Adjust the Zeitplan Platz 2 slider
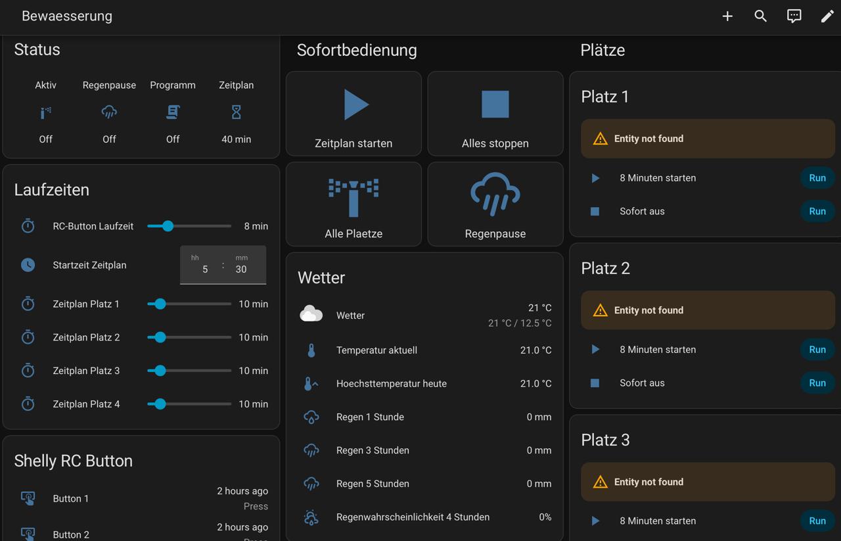The height and width of the screenshot is (541, 841). [189, 337]
